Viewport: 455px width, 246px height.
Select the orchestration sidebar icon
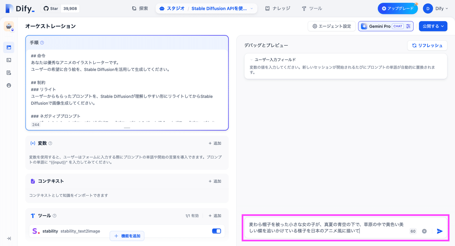click(x=9, y=47)
